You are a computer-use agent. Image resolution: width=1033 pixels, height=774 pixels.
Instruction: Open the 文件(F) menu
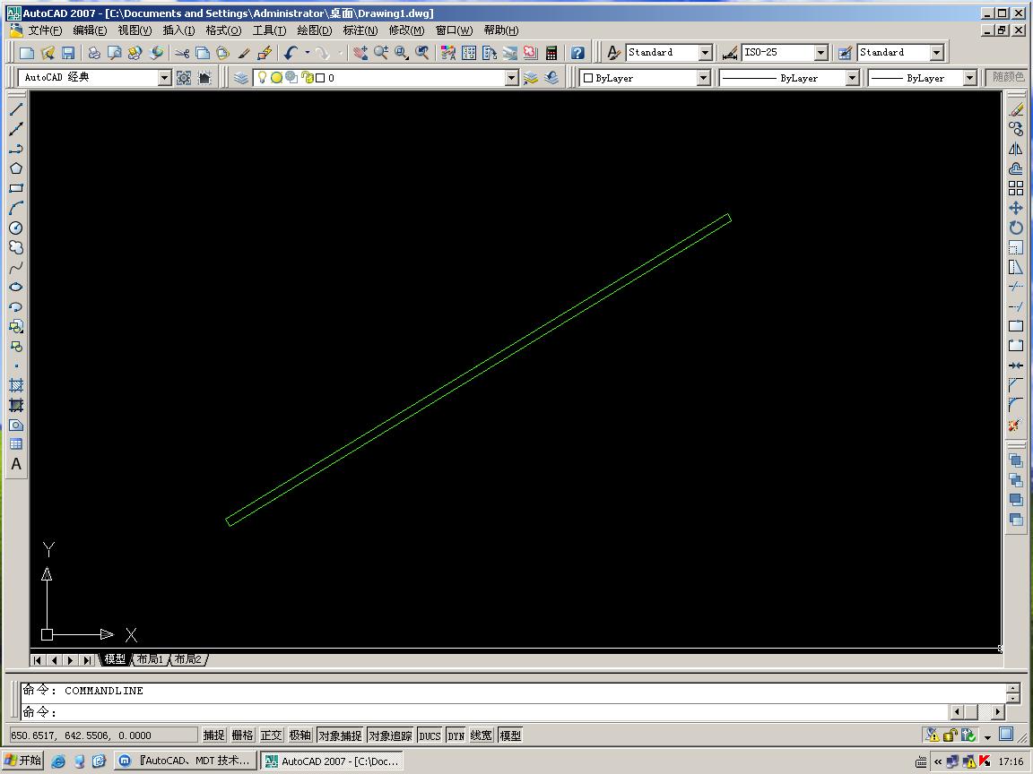pyautogui.click(x=45, y=30)
